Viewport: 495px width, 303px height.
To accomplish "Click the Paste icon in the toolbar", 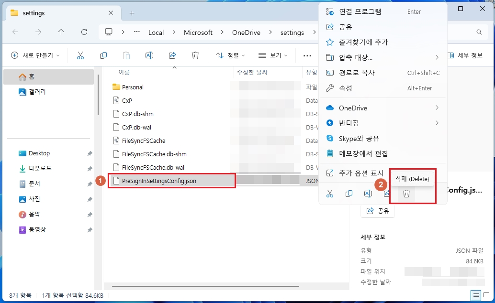I will (126, 55).
